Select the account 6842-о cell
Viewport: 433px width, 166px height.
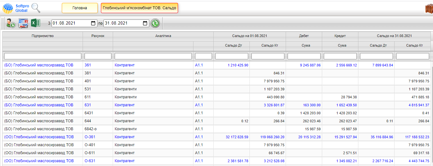point(98,129)
